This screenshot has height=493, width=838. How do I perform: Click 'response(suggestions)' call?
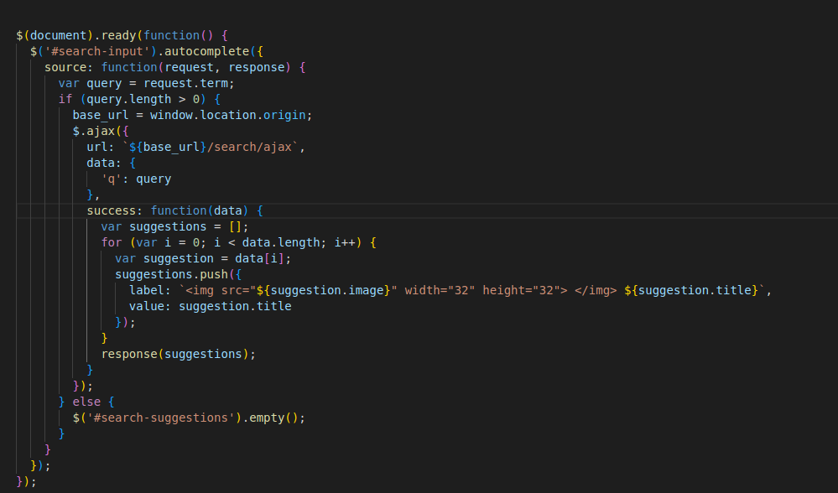pos(178,354)
